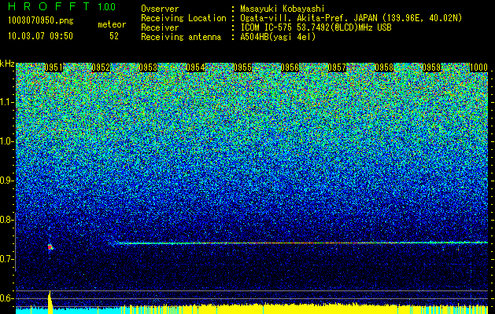Click the 0956 time marker label

tap(290, 68)
